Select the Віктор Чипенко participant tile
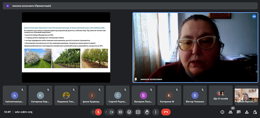Viewport: 260px width, 118px height. (195, 95)
